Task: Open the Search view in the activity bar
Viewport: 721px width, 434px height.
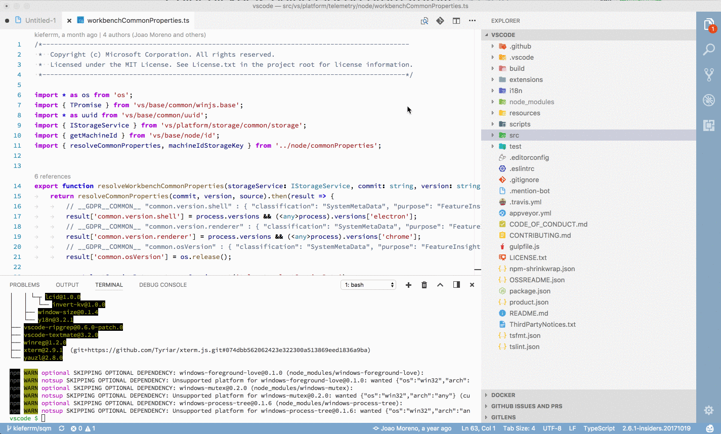Action: tap(708, 50)
